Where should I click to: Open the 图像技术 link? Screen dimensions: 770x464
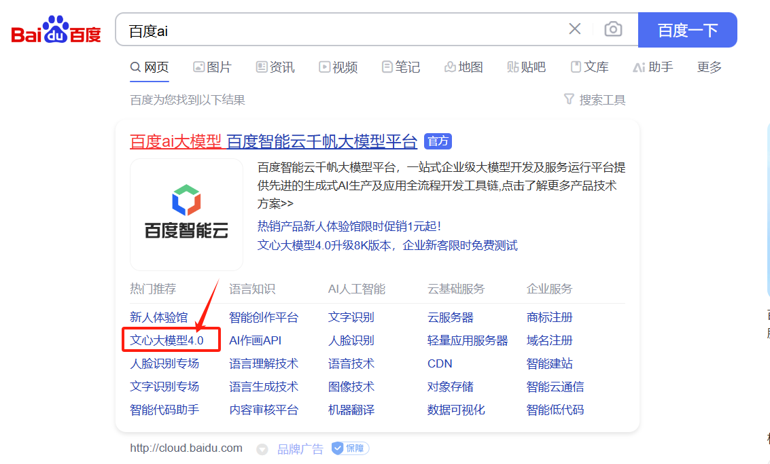pos(351,387)
